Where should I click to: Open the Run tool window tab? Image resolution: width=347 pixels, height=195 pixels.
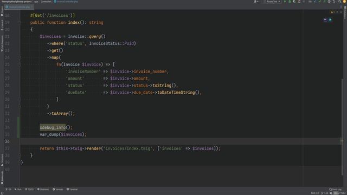[18, 189]
